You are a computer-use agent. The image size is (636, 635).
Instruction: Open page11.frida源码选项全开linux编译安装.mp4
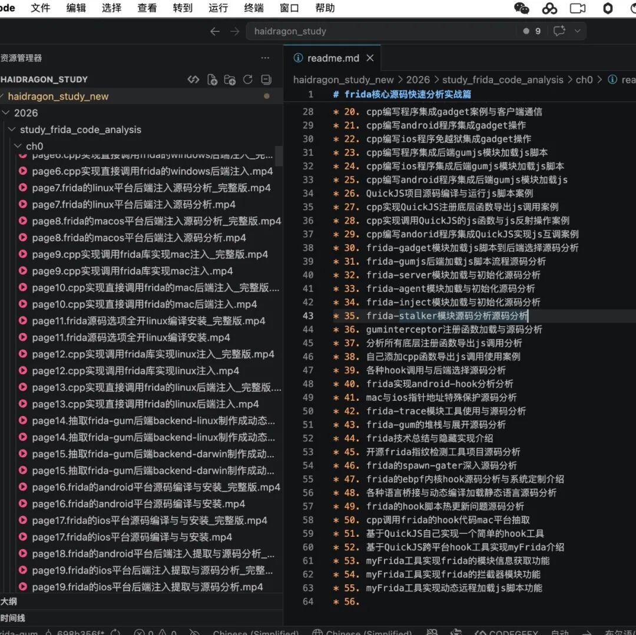pyautogui.click(x=131, y=337)
